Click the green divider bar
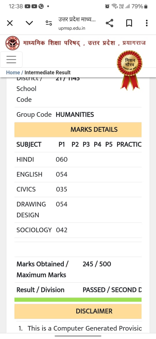Screen dimensions: 156x339 pyautogui.click(x=78, y=300)
